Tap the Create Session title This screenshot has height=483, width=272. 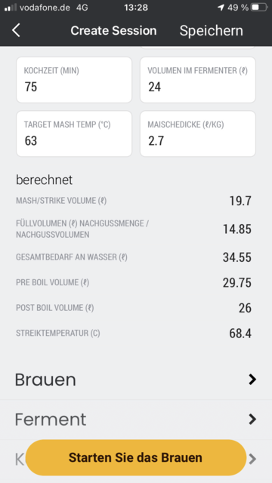[x=113, y=30]
